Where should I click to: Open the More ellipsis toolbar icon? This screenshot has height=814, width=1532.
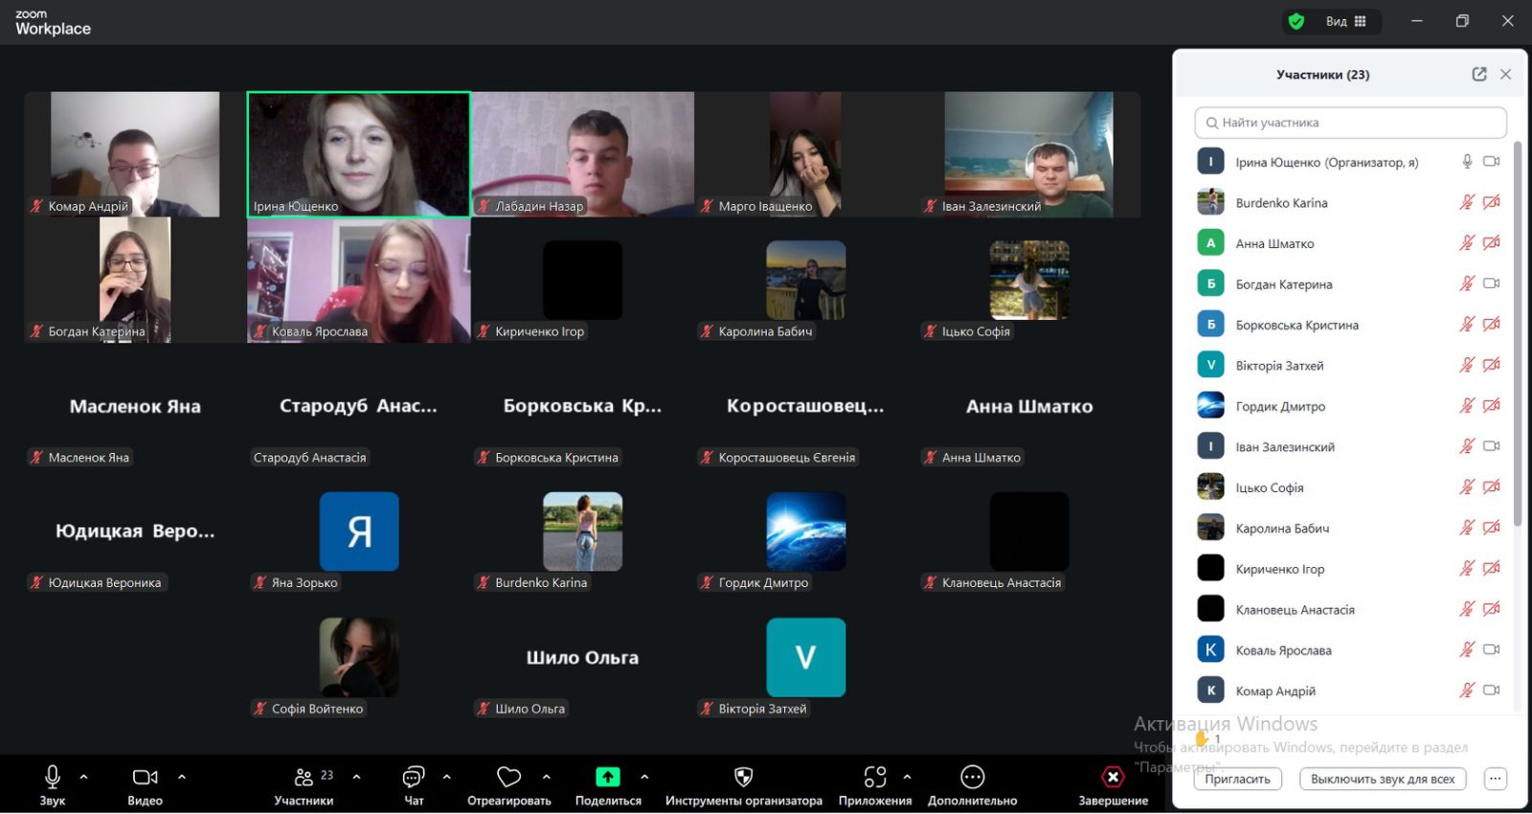pos(972,778)
